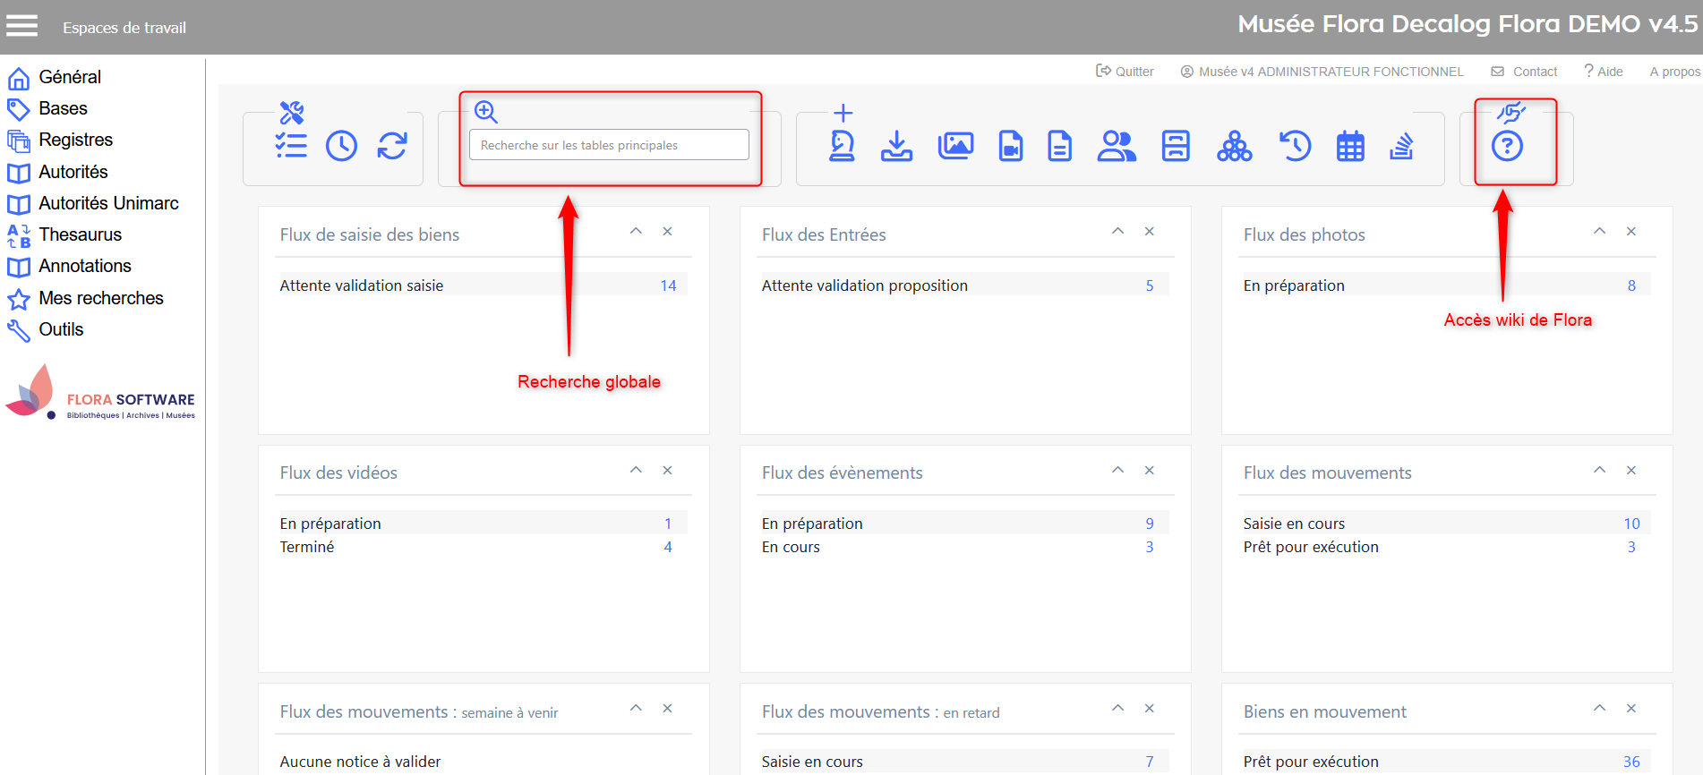Click the refresh arrows icon

point(392,145)
